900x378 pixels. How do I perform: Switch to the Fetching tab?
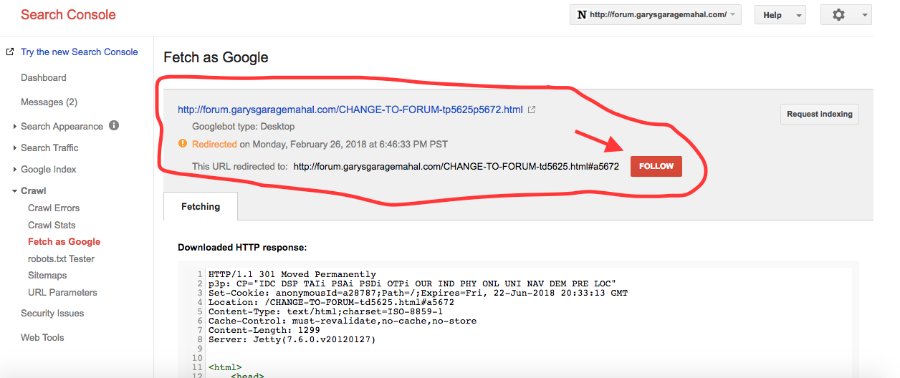click(x=201, y=207)
